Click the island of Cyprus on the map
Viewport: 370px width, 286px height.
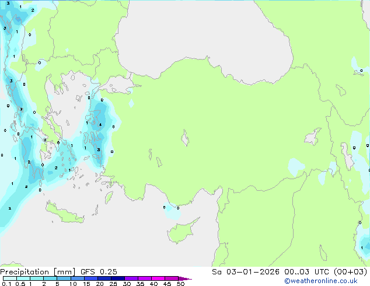(x=181, y=232)
